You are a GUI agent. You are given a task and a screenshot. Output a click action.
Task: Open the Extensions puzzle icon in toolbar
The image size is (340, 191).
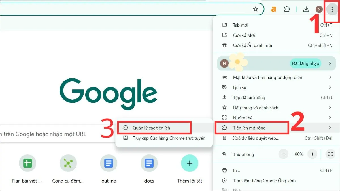(x=287, y=9)
